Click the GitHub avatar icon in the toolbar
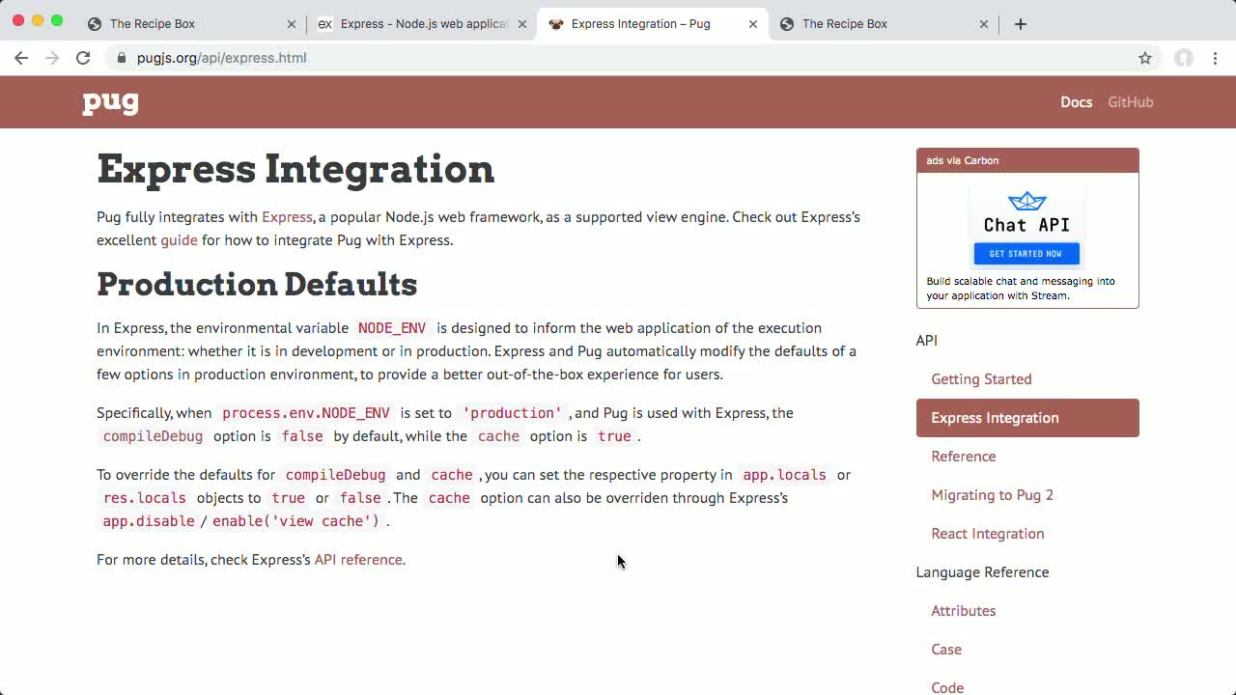Screen dimensions: 1236x695 (1184, 58)
